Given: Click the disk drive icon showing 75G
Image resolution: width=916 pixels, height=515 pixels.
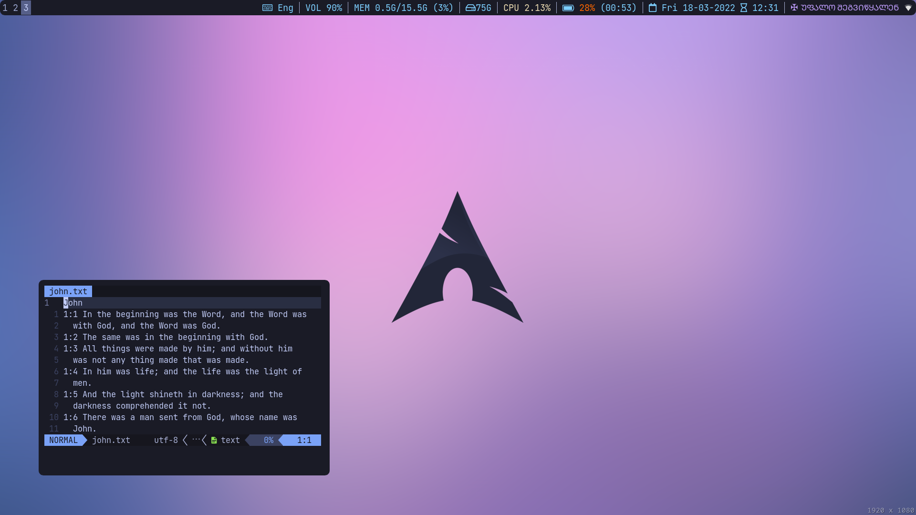Looking at the screenshot, I should [470, 8].
